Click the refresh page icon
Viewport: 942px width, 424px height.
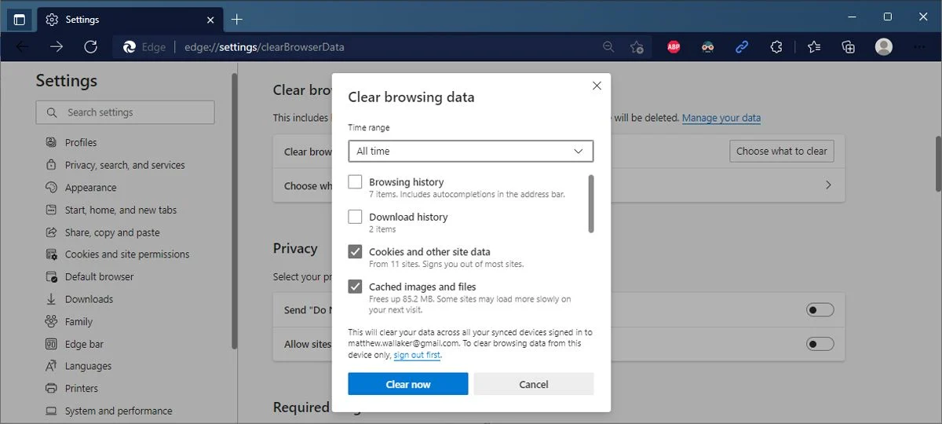[x=90, y=47]
